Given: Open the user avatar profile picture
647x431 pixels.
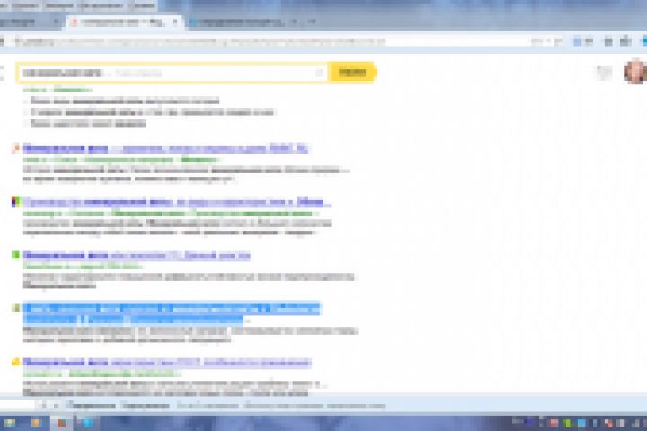Looking at the screenshot, I should click(634, 72).
